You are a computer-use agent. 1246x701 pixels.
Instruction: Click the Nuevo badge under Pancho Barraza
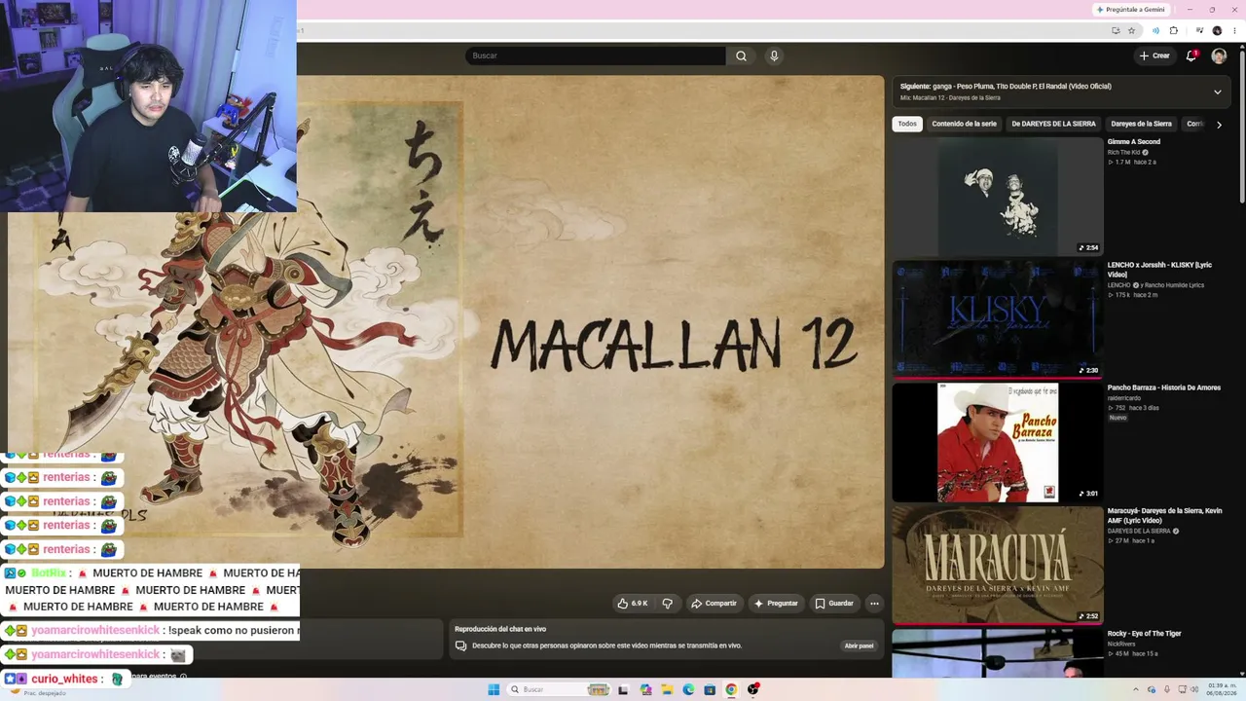tap(1118, 418)
